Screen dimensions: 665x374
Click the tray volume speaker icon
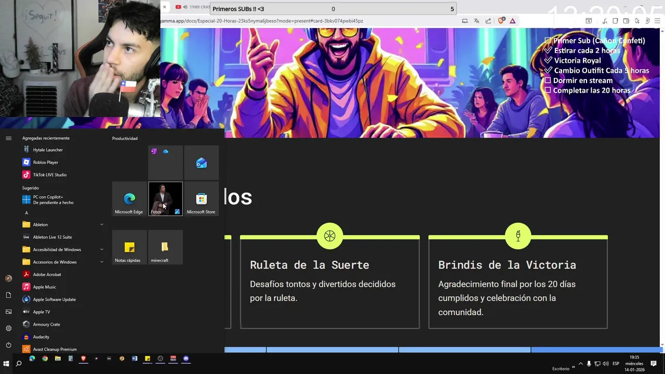[x=605, y=364]
